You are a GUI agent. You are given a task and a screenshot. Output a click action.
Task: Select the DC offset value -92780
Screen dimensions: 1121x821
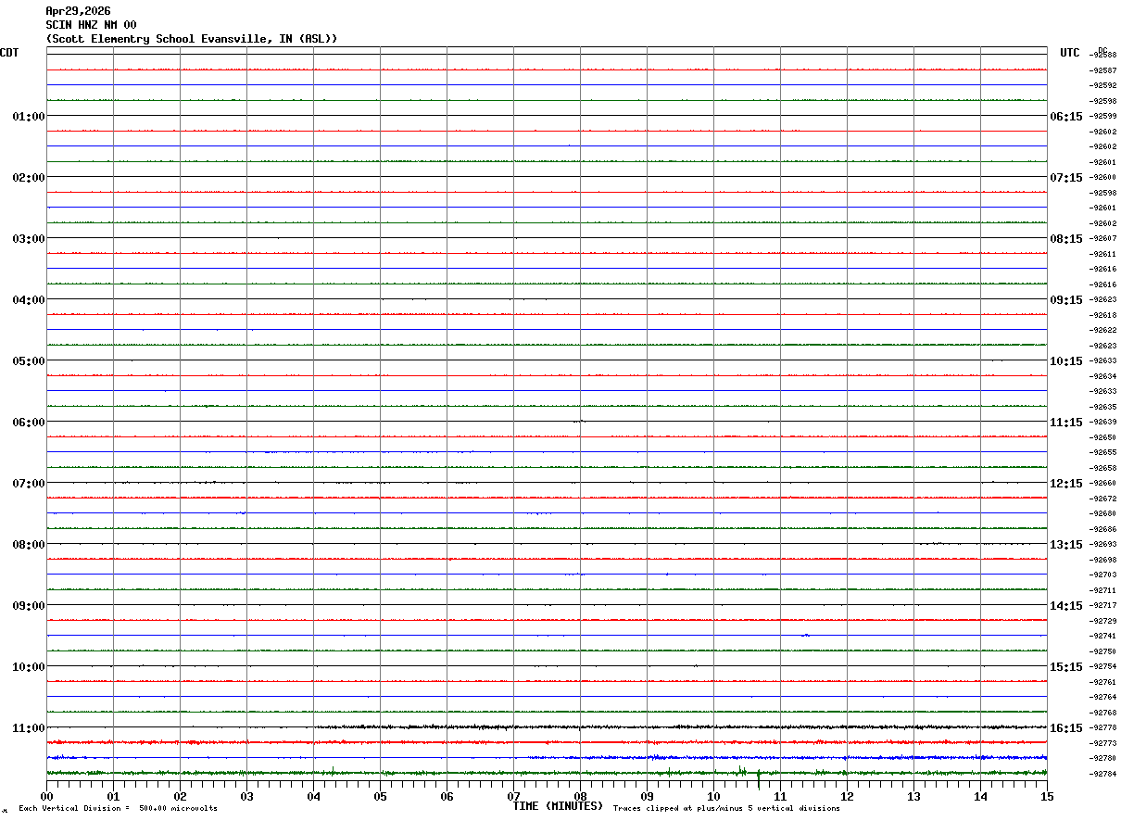1103,758
